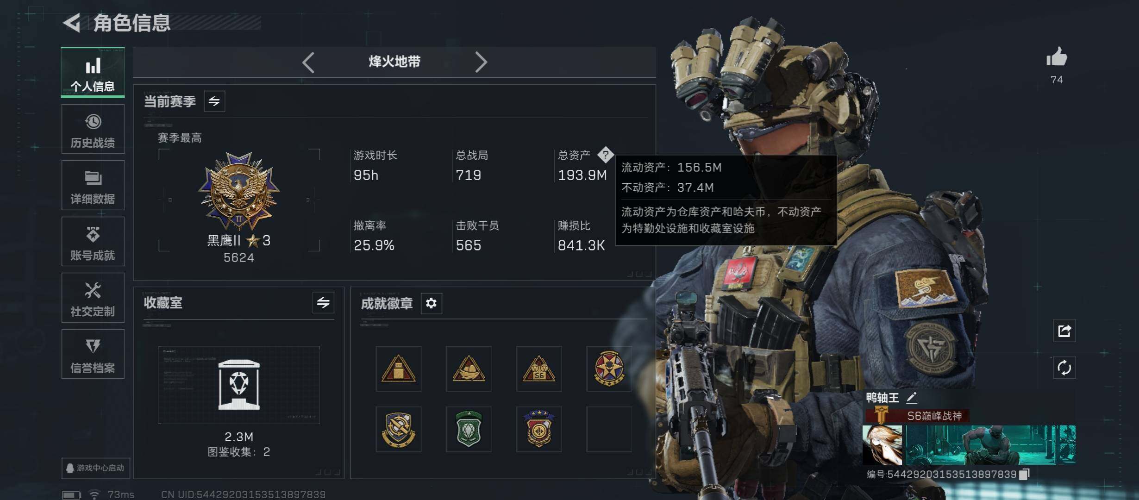Open the 信誉档案 sidebar tab
Screen dimensions: 1139x500
93,354
